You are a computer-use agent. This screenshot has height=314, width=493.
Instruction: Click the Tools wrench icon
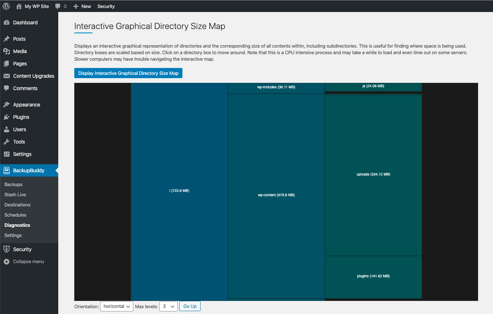7,142
